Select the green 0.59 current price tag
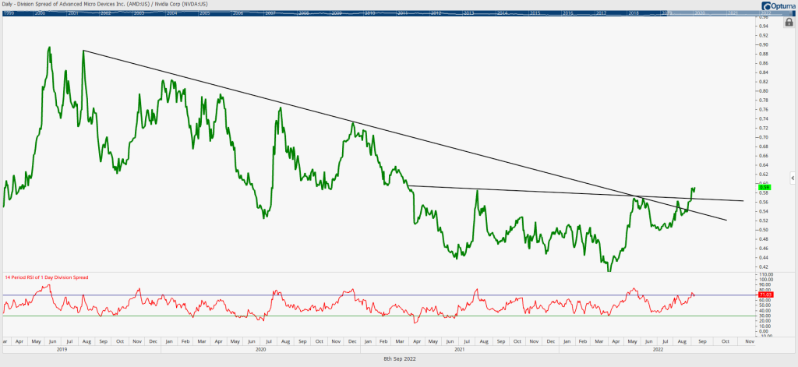The image size is (798, 367). [x=764, y=187]
